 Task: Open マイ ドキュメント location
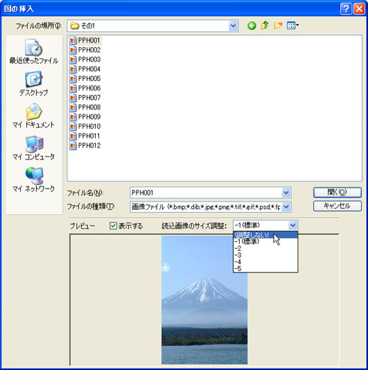34,115
